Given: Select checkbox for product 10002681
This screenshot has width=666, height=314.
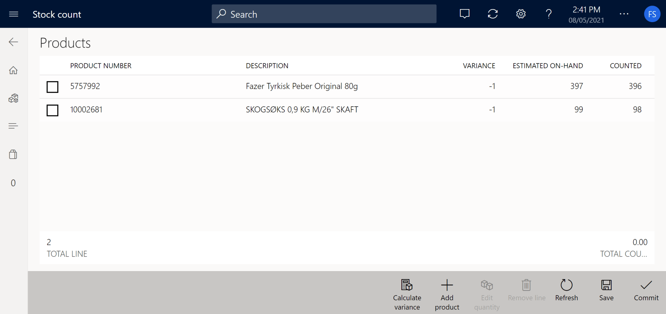Looking at the screenshot, I should point(52,110).
